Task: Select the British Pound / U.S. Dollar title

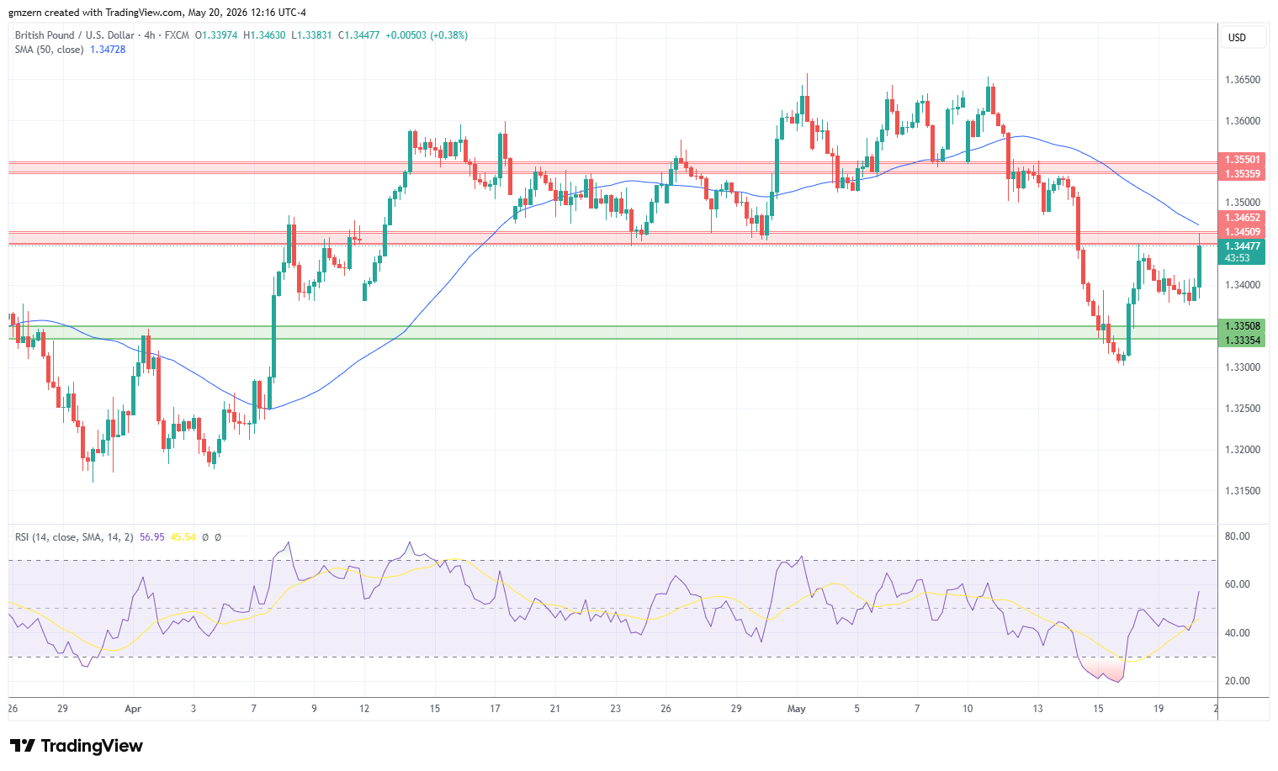Action: (x=75, y=35)
